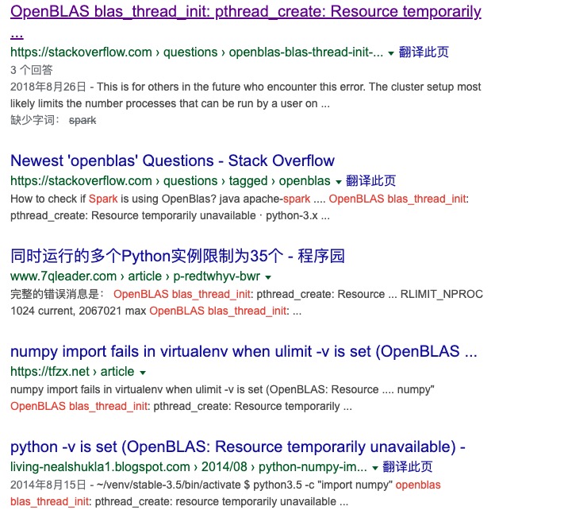The height and width of the screenshot is (518, 568).
Task: Open the stackoverflow.com questions tagged openblas URL
Action: 171,180
